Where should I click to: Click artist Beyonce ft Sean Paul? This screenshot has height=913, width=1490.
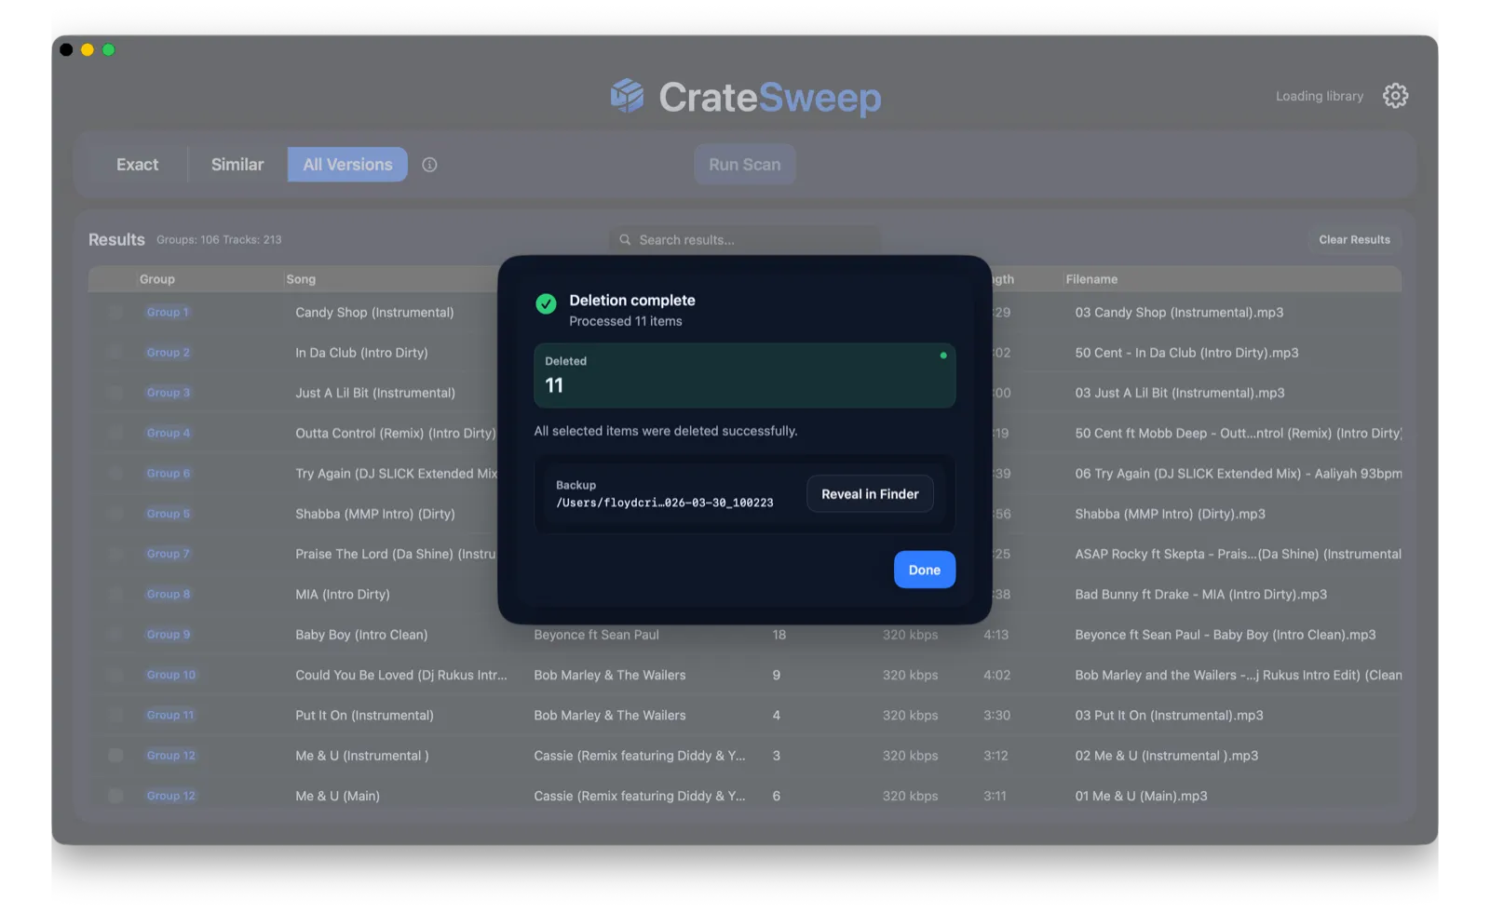click(596, 635)
